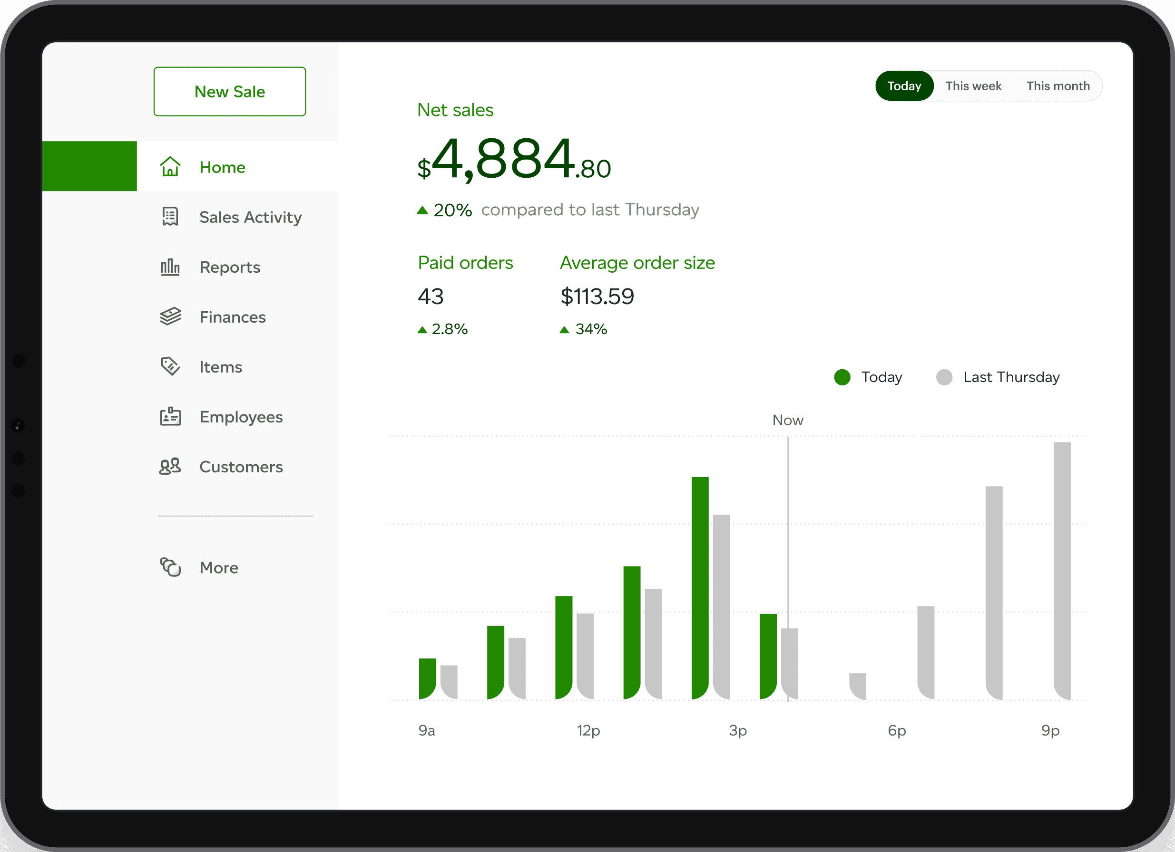Click the Customers people icon
This screenshot has height=852, width=1175.
pyautogui.click(x=170, y=466)
